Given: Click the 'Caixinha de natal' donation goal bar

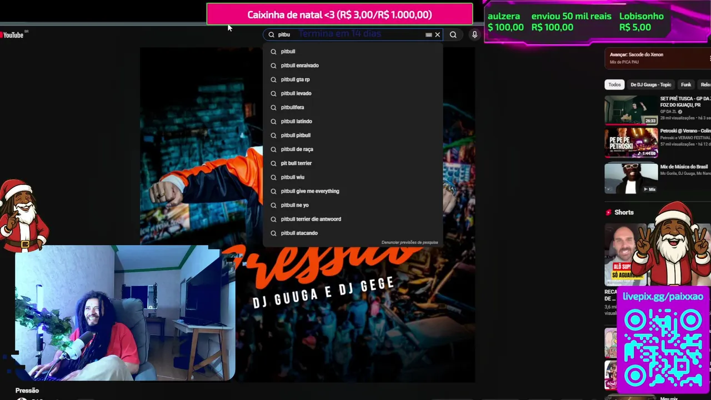Looking at the screenshot, I should 339,14.
